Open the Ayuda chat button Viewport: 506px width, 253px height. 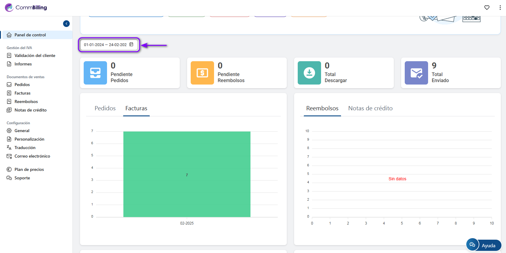[x=484, y=245]
